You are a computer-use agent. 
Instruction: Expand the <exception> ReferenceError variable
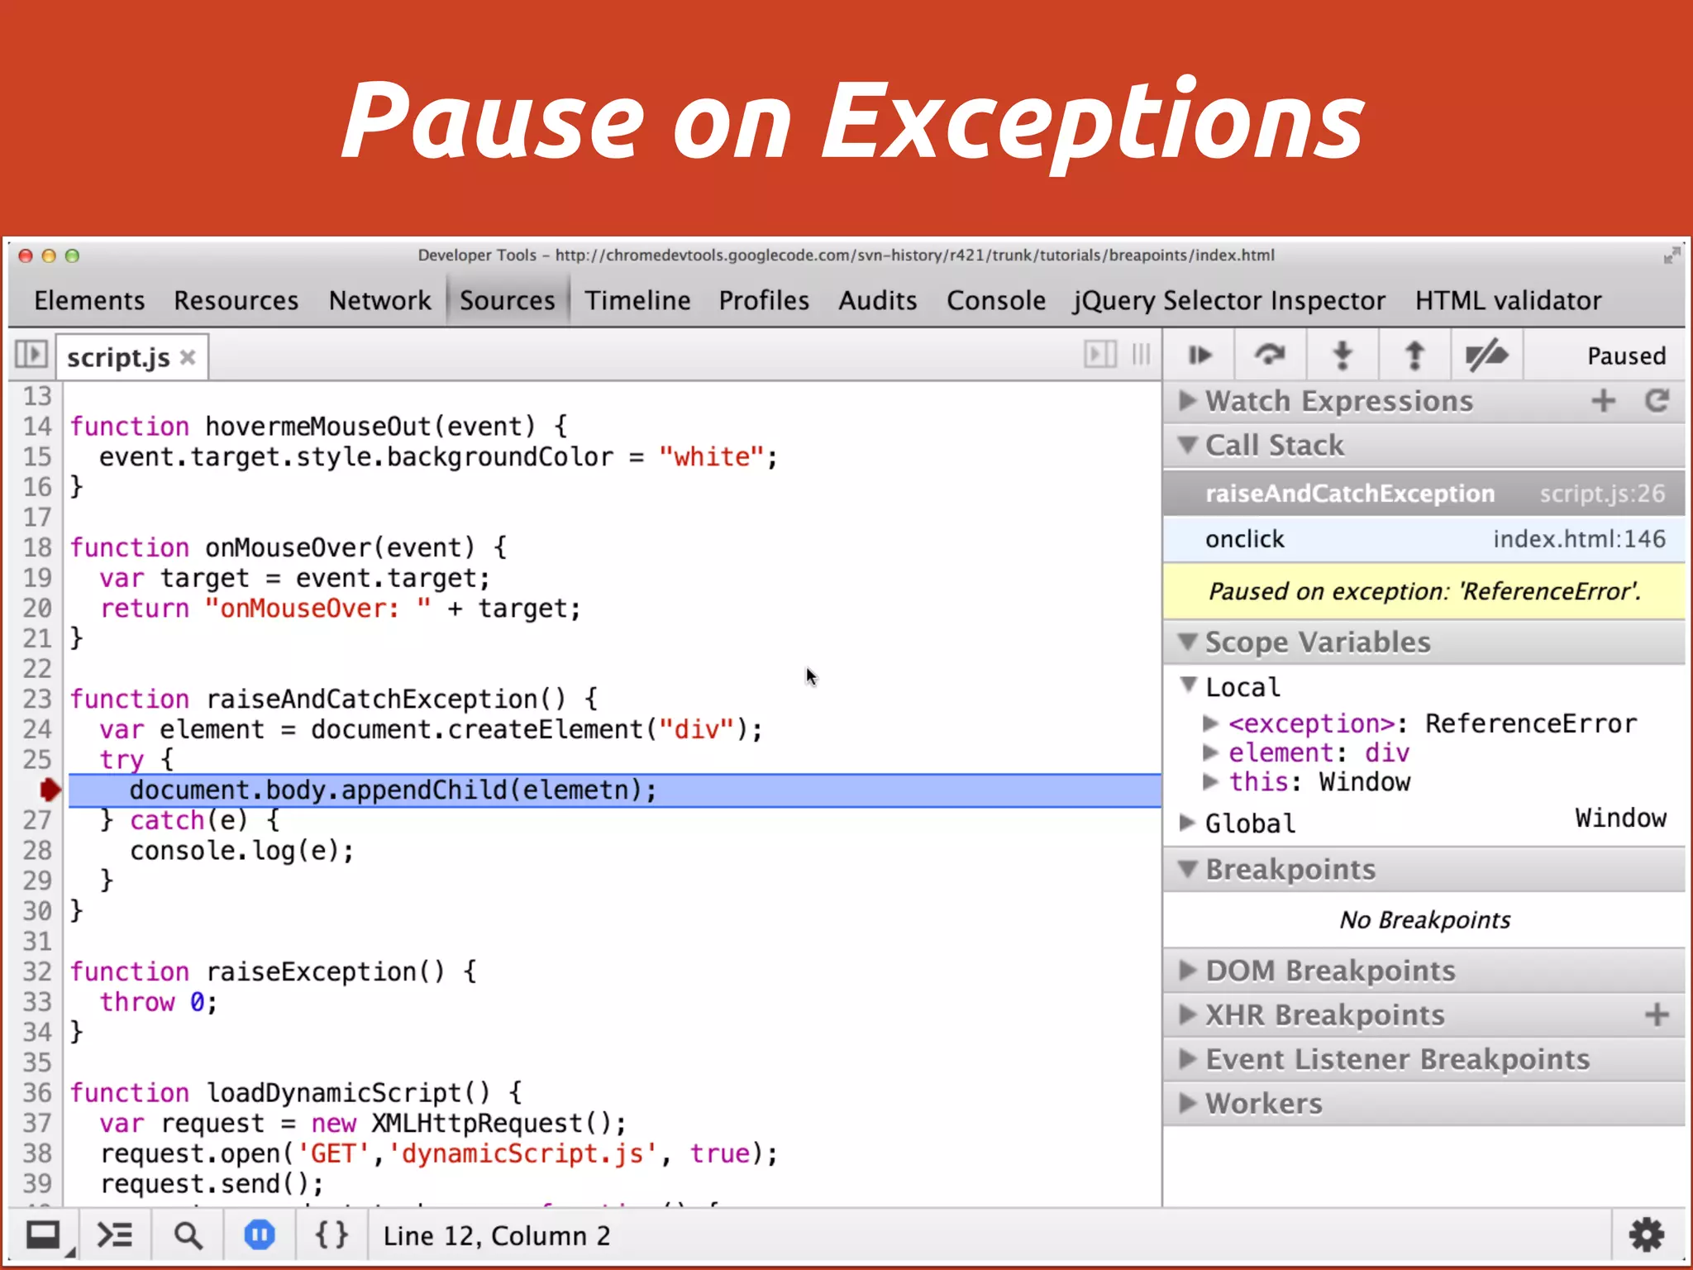pos(1210,723)
